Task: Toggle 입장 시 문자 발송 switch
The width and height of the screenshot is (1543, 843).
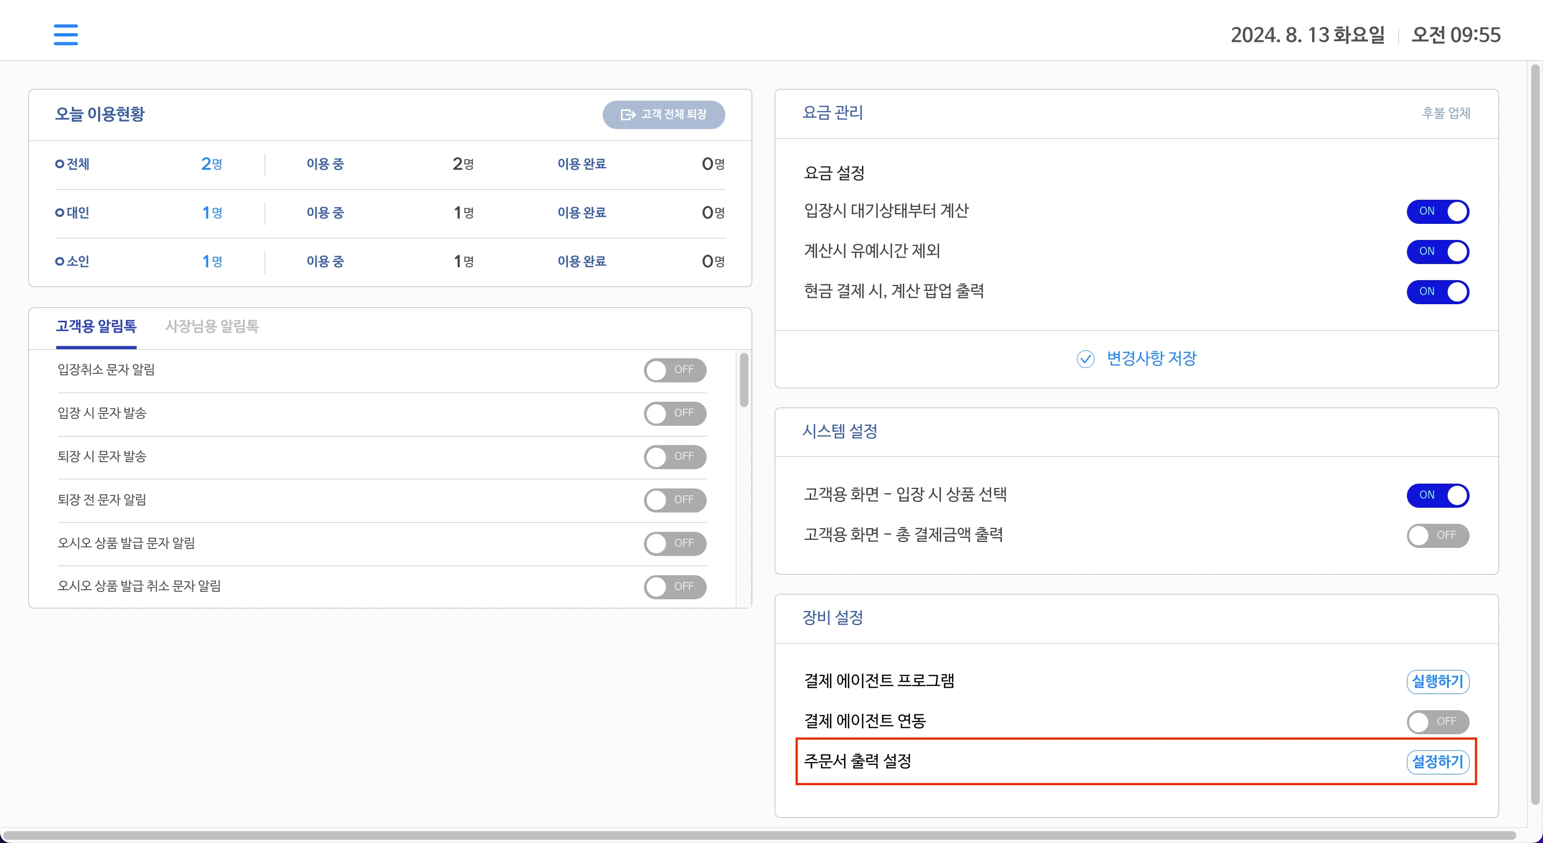Action: [675, 413]
